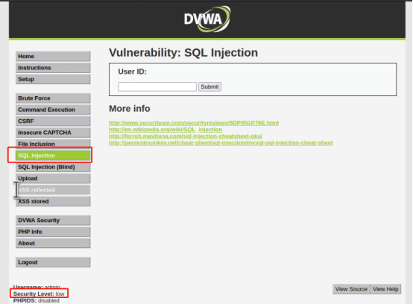Navigate to the CSRF page
Image resolution: width=413 pixels, height=304 pixels.
coord(53,121)
